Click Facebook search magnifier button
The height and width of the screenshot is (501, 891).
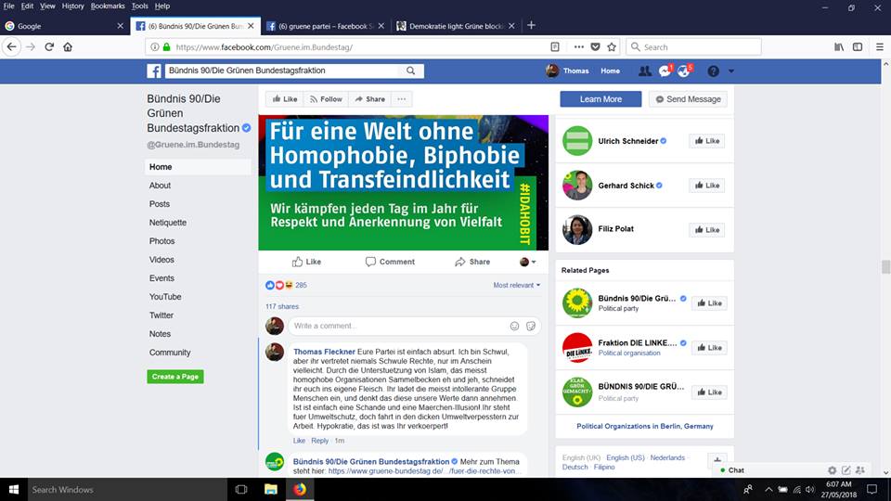pos(411,71)
